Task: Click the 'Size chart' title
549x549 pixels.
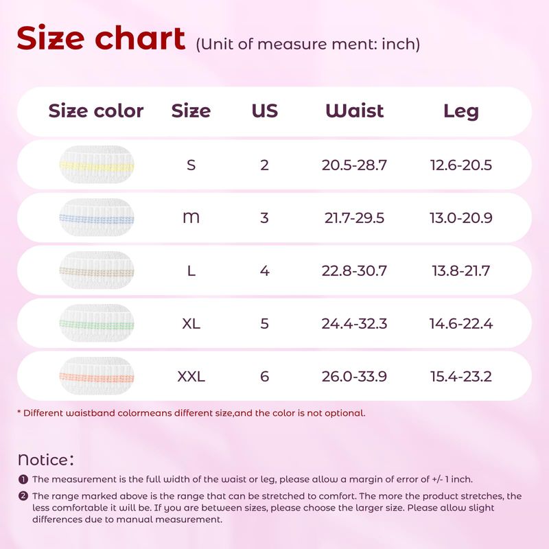Action: (101, 38)
